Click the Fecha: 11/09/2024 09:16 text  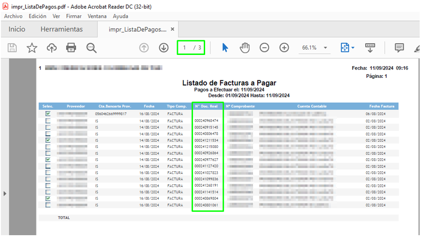point(380,68)
